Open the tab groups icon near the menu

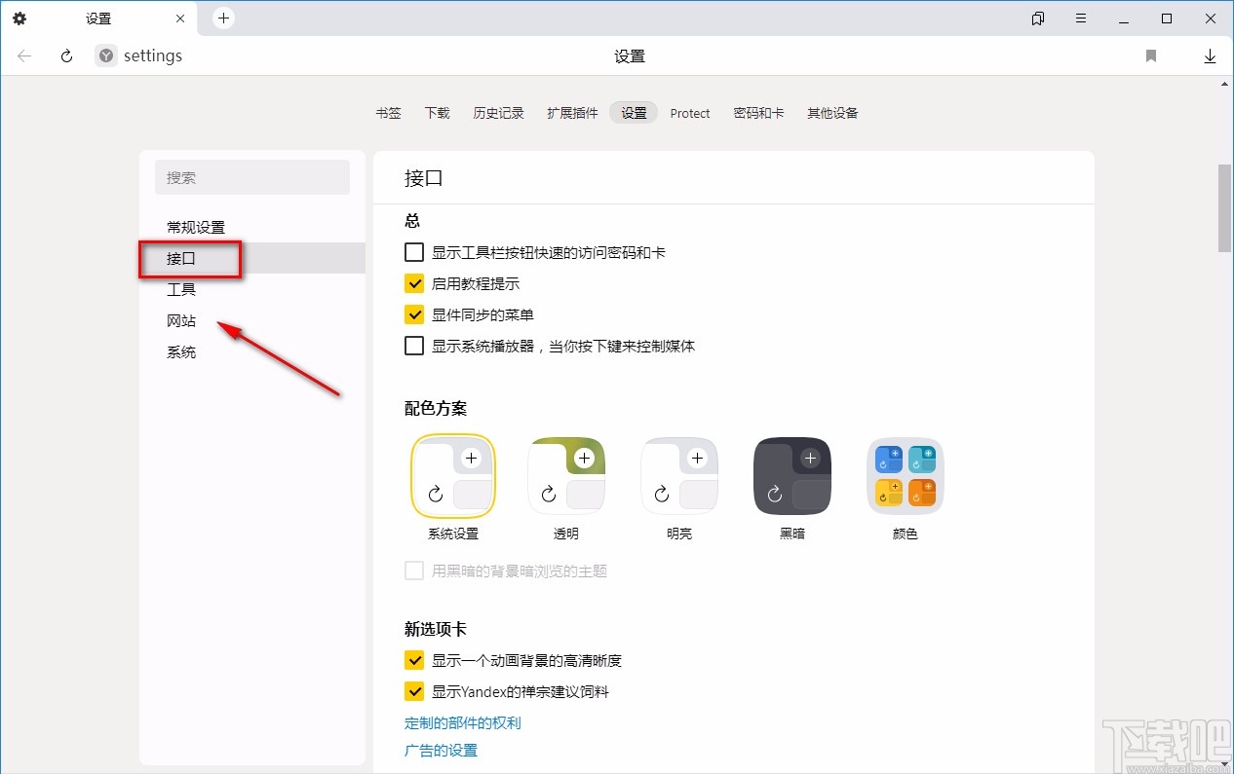pos(1037,18)
